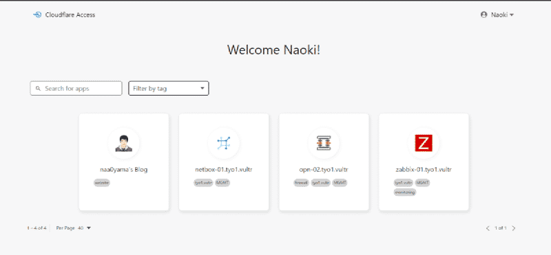Image resolution: width=551 pixels, height=255 pixels.
Task: Go to the next page arrow
Action: pyautogui.click(x=514, y=228)
